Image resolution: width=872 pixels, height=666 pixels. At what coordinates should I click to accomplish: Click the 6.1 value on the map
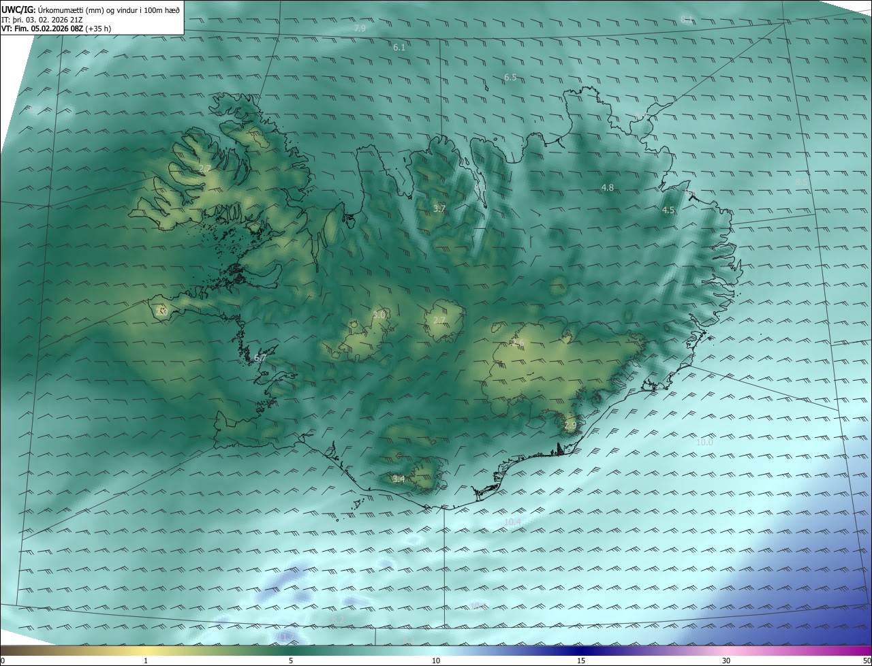tap(399, 47)
